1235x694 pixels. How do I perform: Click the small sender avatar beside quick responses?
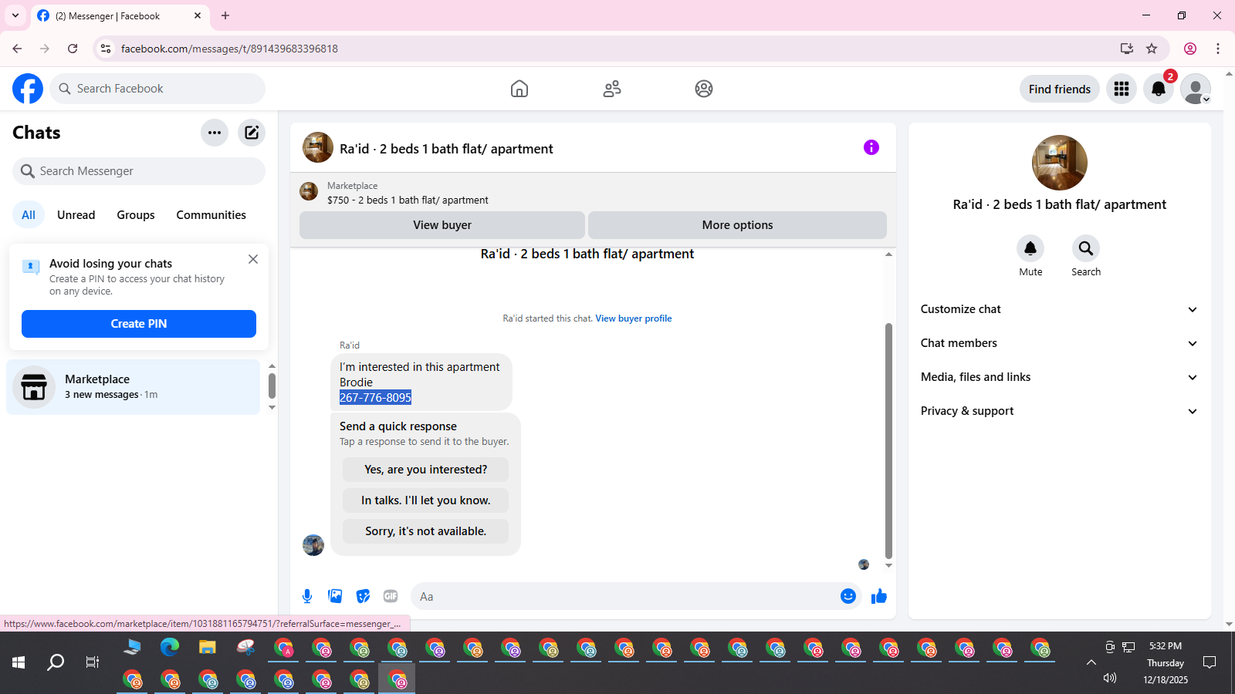pyautogui.click(x=313, y=545)
